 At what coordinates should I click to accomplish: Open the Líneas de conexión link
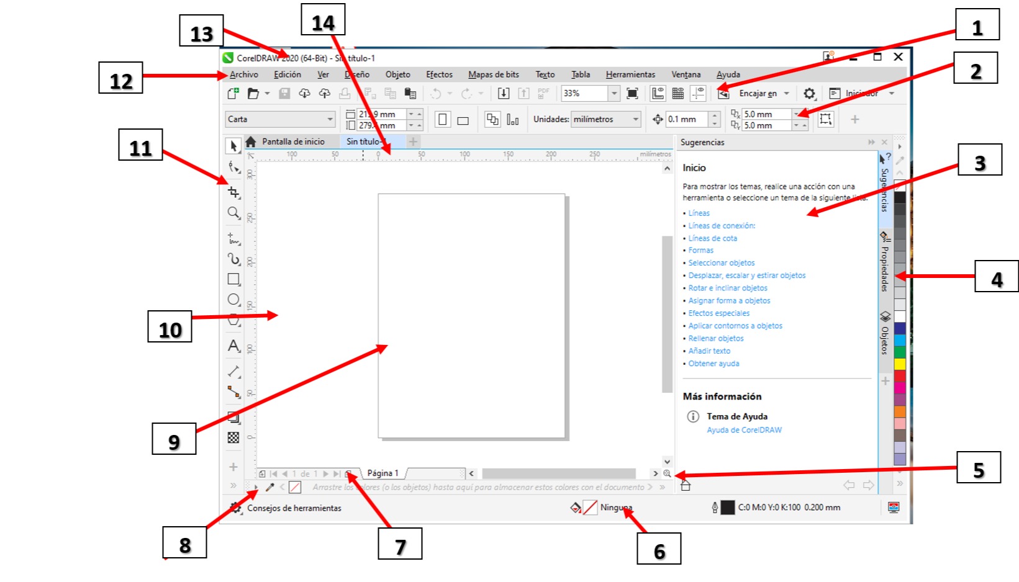pyautogui.click(x=722, y=226)
